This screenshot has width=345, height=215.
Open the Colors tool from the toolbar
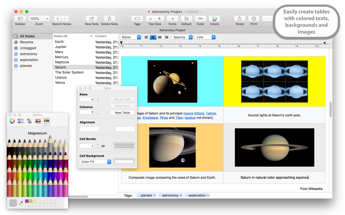tap(214, 19)
